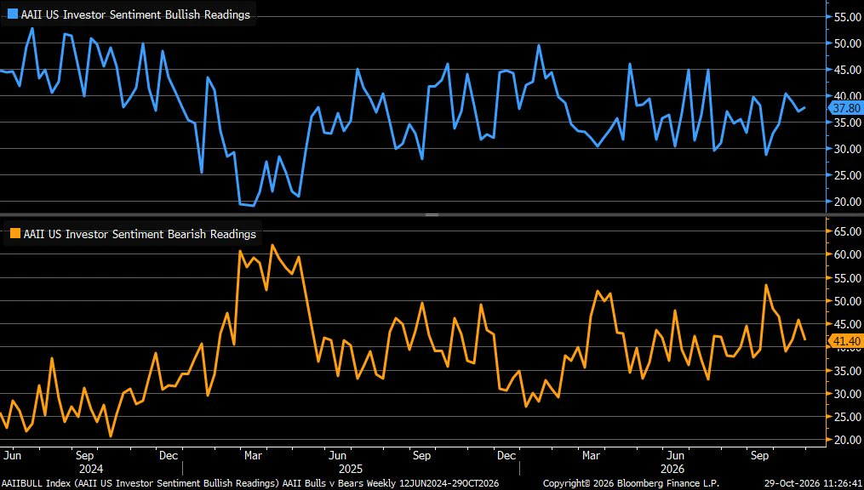Click the Jun label for 2026
Image resolution: width=864 pixels, height=490 pixels.
point(676,456)
